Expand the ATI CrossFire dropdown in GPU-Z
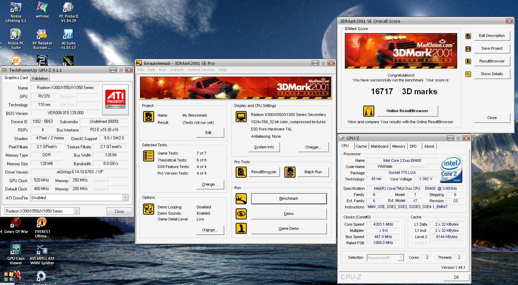The width and height of the screenshot is (518, 285). pos(125,198)
